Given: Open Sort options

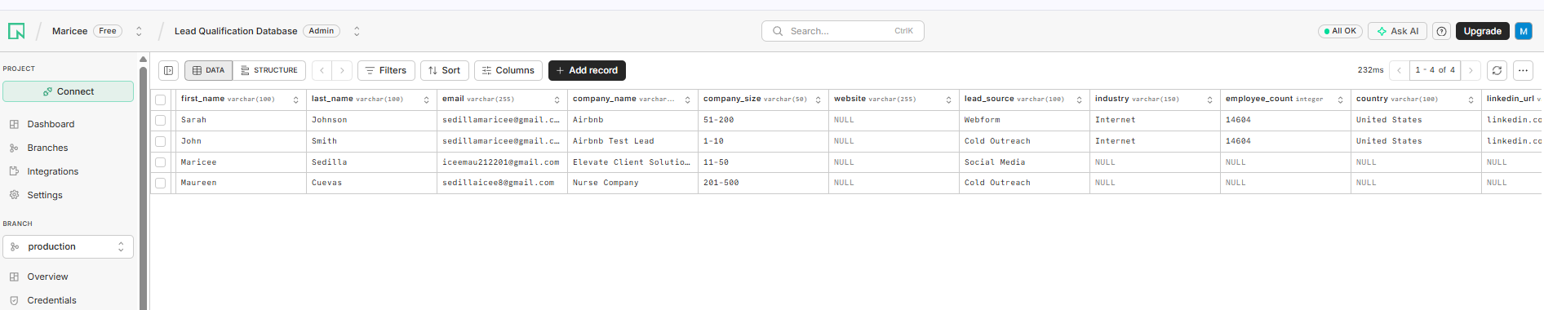Looking at the screenshot, I should click(x=445, y=70).
